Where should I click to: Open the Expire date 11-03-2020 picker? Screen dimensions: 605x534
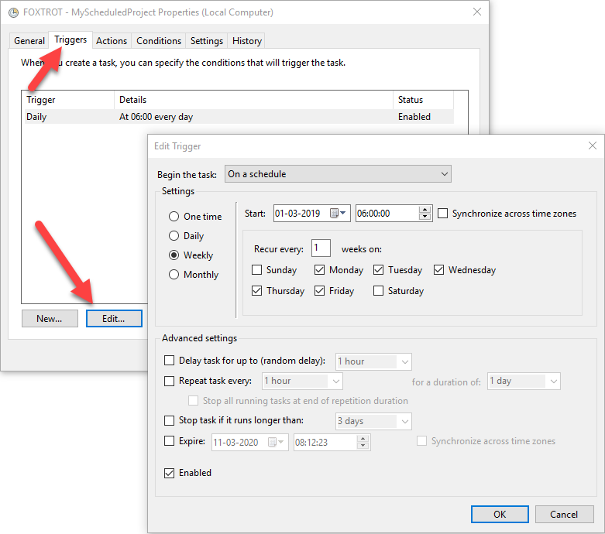pyautogui.click(x=277, y=442)
